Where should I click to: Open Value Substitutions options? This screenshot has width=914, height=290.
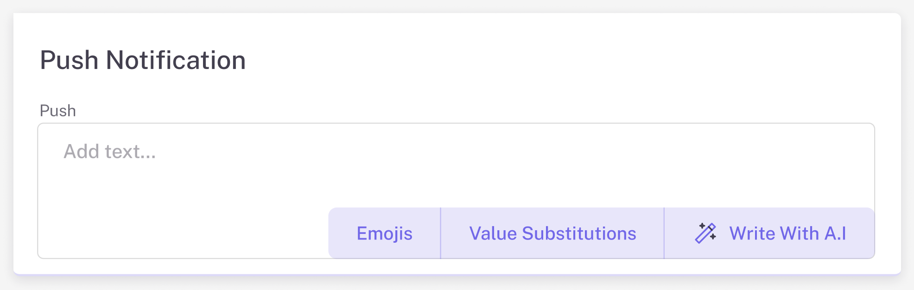(x=552, y=233)
